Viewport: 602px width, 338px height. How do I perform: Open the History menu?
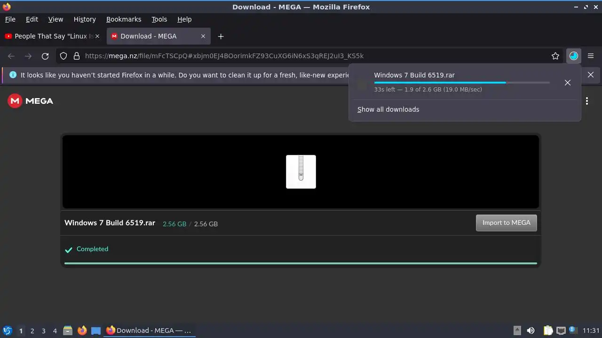click(x=85, y=19)
